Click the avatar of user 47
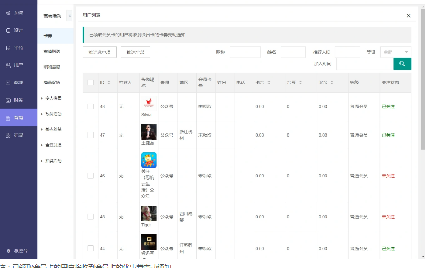 click(149, 132)
